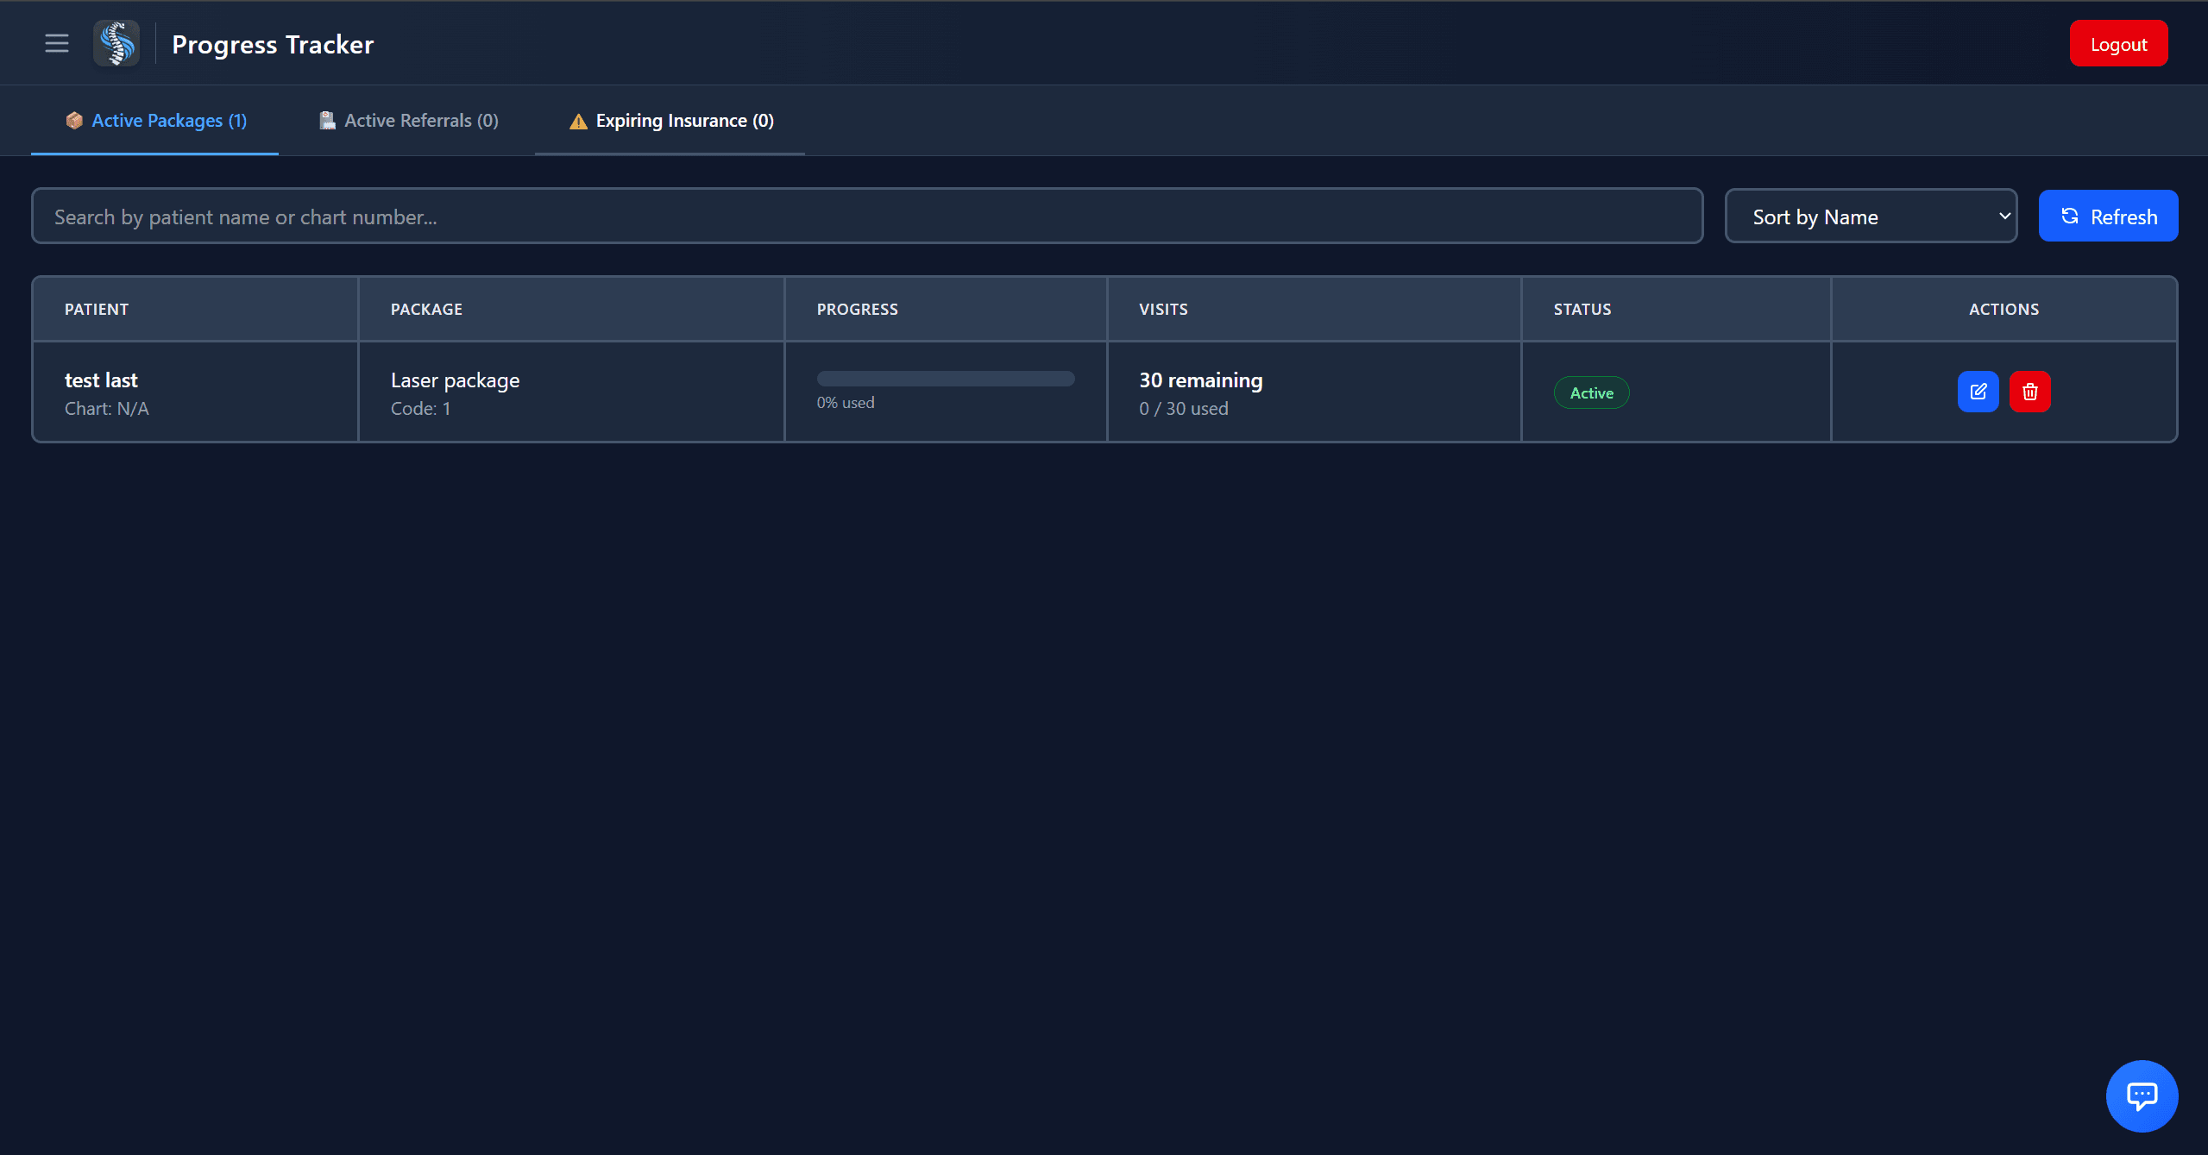Click the referral icon beside Active Referrals
The image size is (2208, 1155).
pyautogui.click(x=326, y=120)
